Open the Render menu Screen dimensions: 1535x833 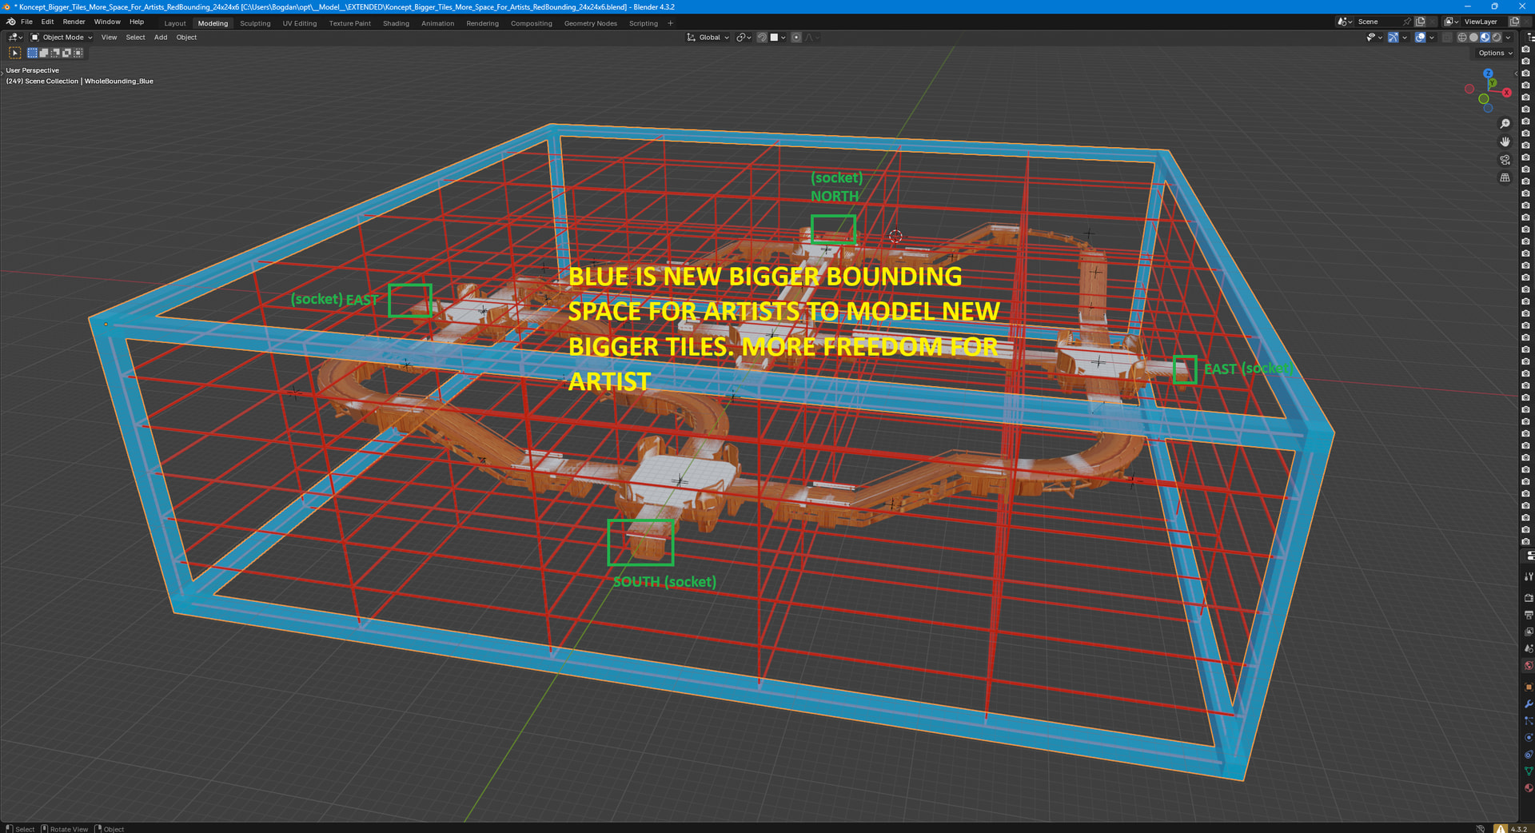74,22
